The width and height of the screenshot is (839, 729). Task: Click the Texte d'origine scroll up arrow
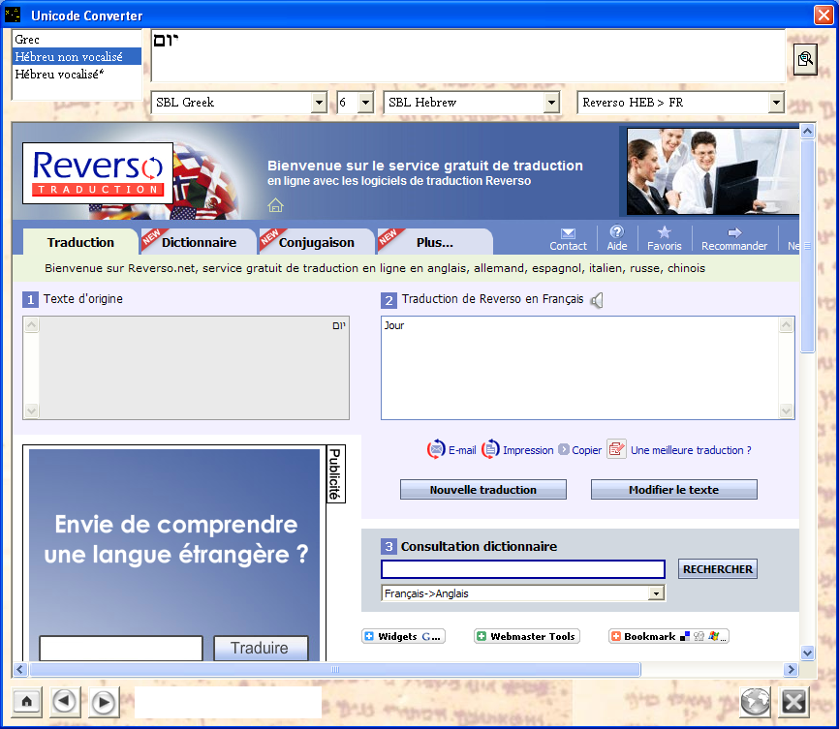pos(32,324)
